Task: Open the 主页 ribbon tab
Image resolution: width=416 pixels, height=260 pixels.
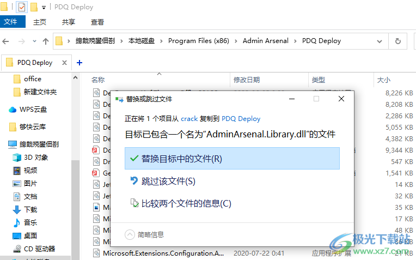Action: coord(40,22)
